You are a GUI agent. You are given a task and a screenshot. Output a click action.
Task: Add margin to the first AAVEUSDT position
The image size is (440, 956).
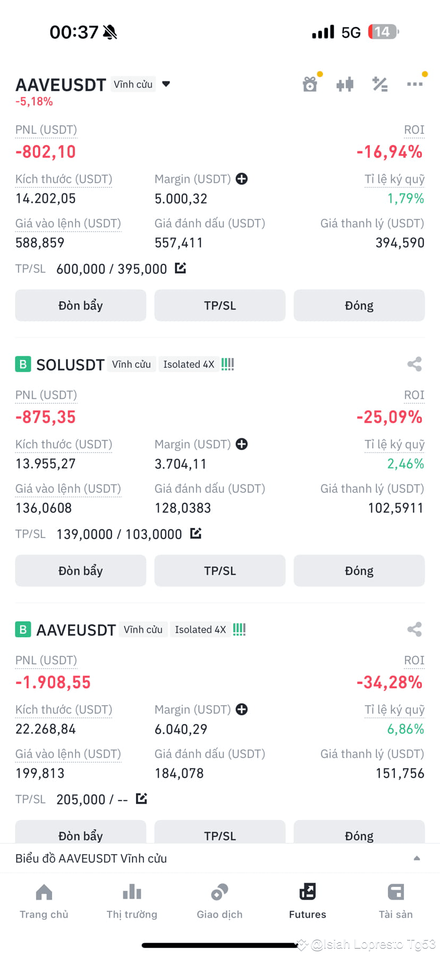[242, 179]
